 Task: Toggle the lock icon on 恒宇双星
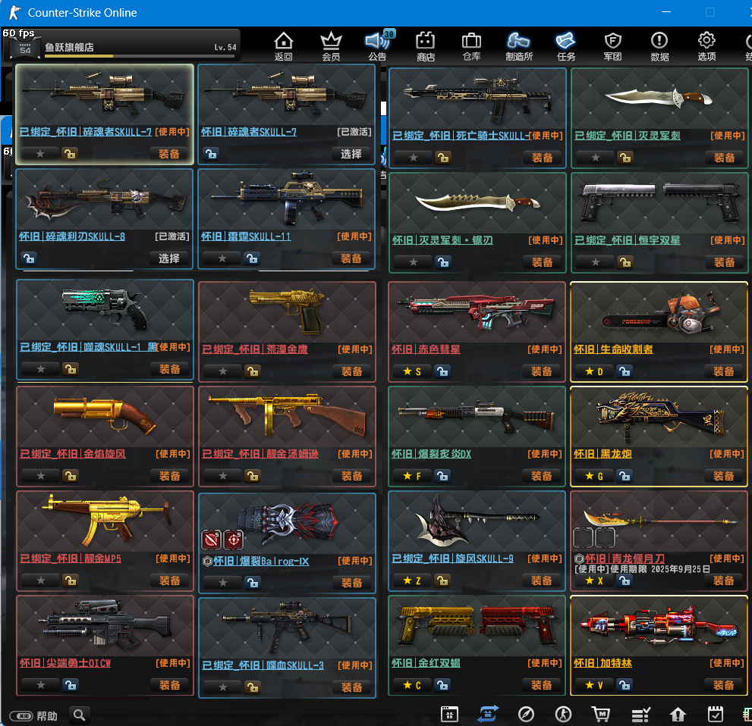[625, 262]
